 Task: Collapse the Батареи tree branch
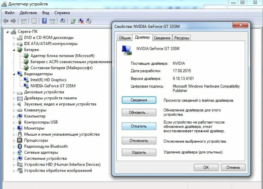[14, 50]
